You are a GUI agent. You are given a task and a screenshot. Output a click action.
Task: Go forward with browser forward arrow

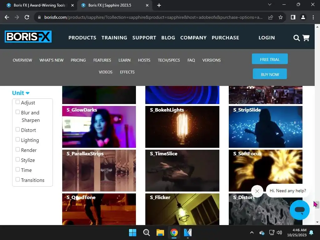click(17, 17)
